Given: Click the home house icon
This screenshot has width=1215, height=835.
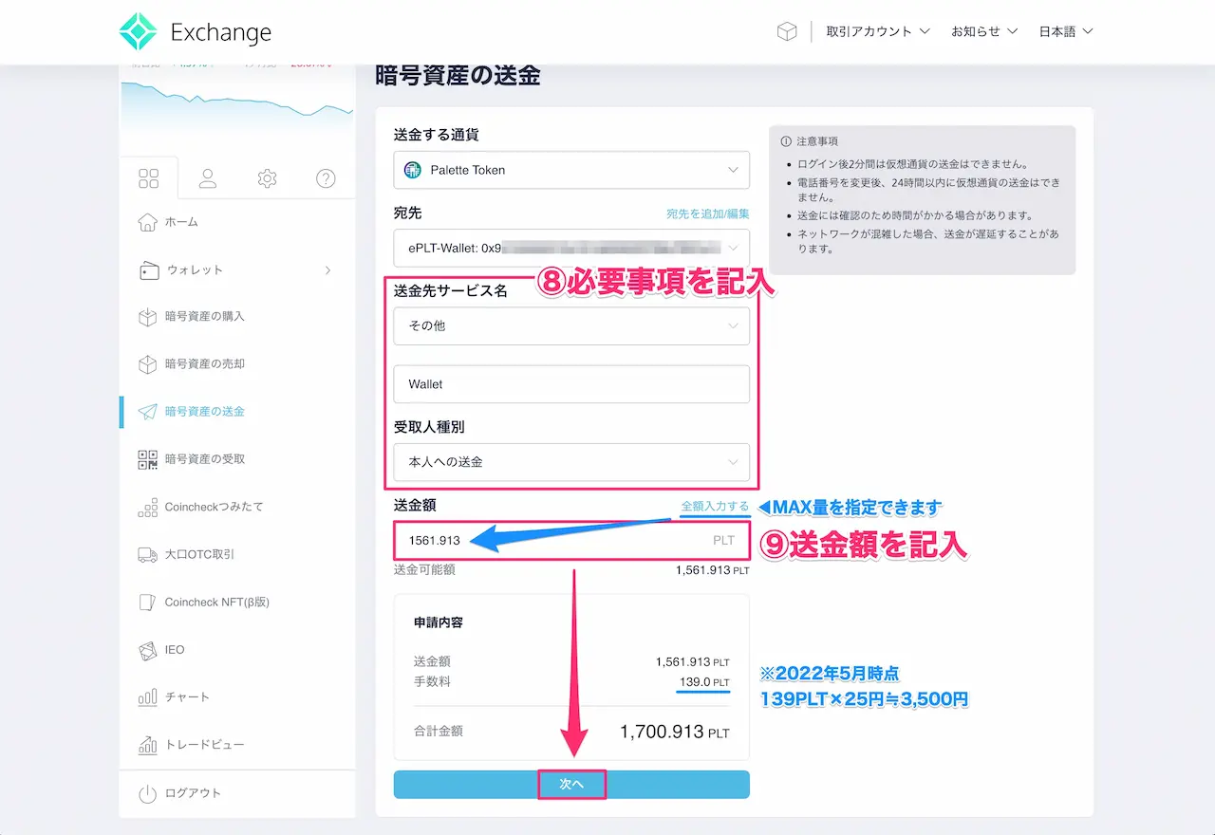Looking at the screenshot, I should [148, 222].
